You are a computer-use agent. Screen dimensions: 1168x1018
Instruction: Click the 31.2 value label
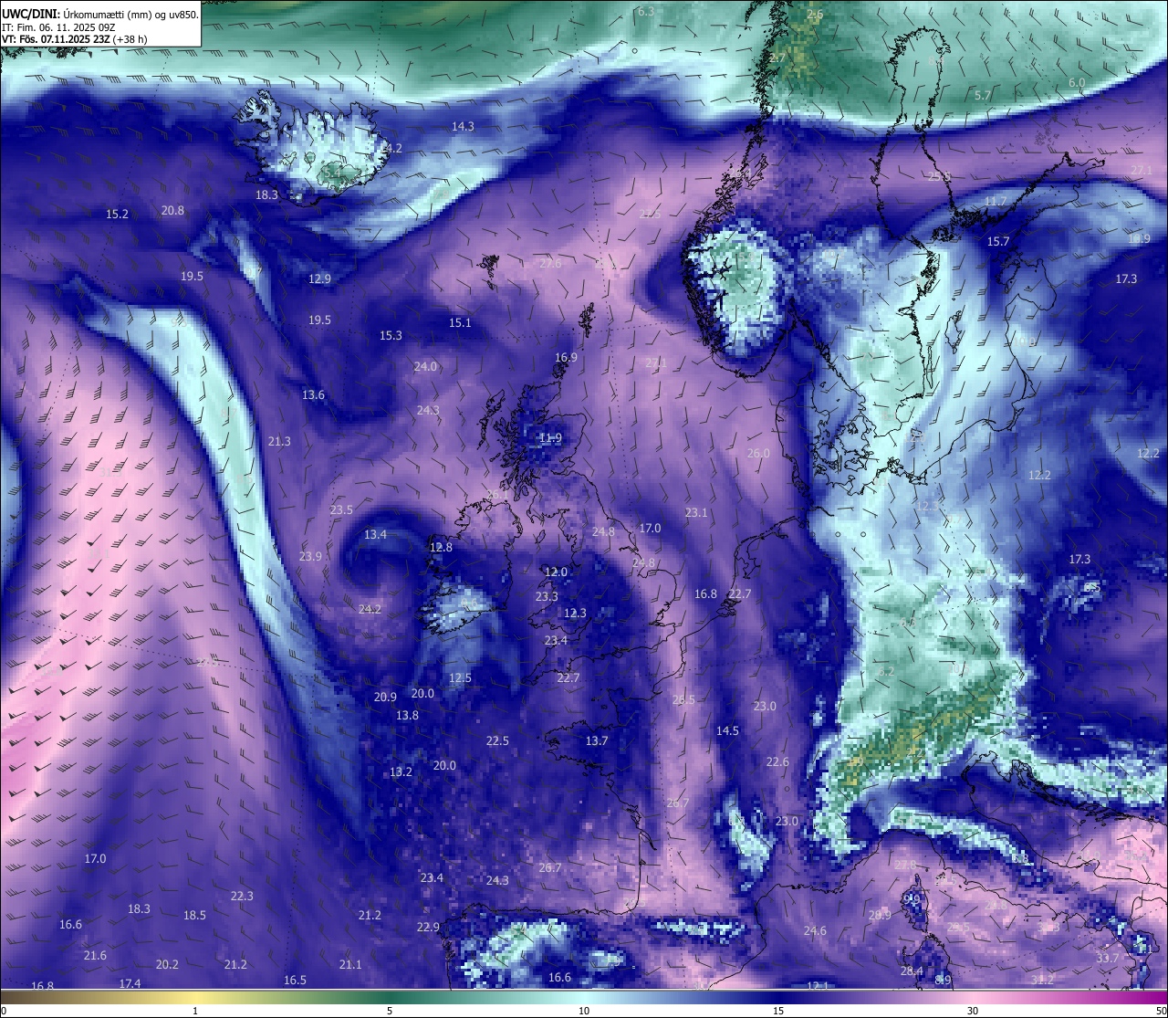pyautogui.click(x=1042, y=979)
